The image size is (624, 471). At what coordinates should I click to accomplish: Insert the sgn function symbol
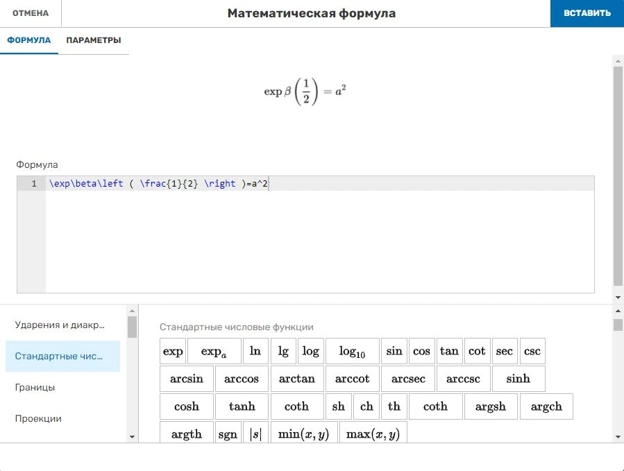[228, 432]
